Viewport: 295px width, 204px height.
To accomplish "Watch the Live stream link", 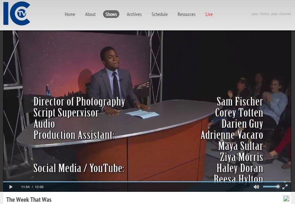I will point(209,14).
